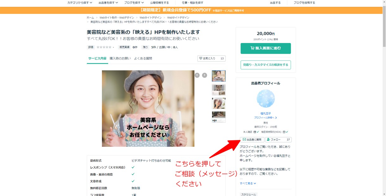386x196 pixels.
Task: Click 購入画面に進む purchase button
Action: tap(266, 48)
